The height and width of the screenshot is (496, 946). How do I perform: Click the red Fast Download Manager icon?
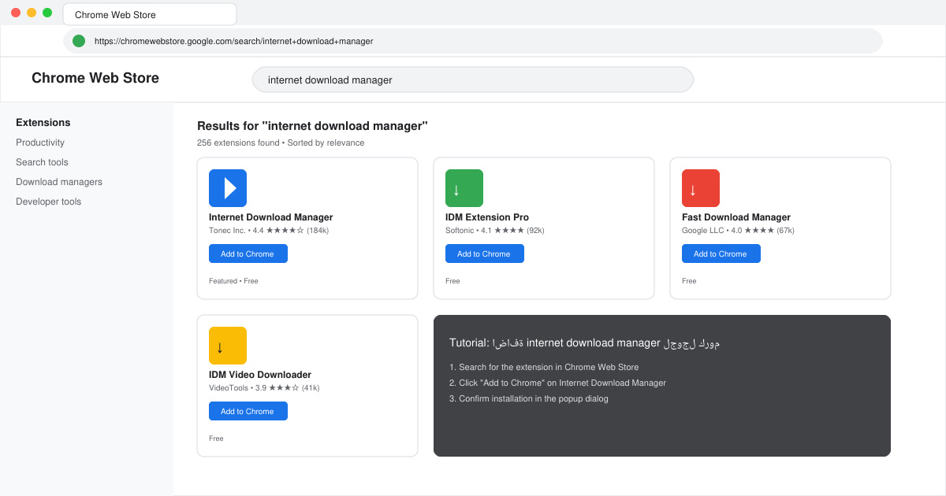(x=701, y=188)
